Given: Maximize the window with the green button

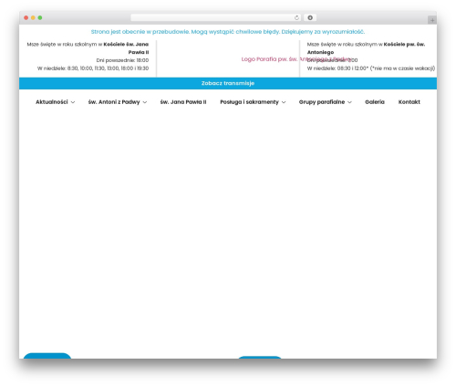Looking at the screenshot, I should pyautogui.click(x=40, y=17).
